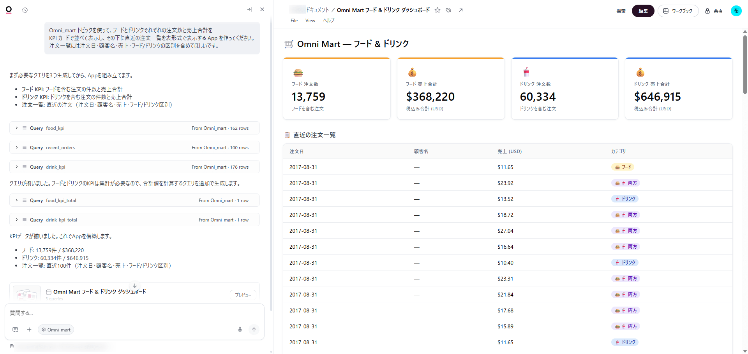Add attachment with plus icon
The image size is (748, 354).
coord(29,330)
